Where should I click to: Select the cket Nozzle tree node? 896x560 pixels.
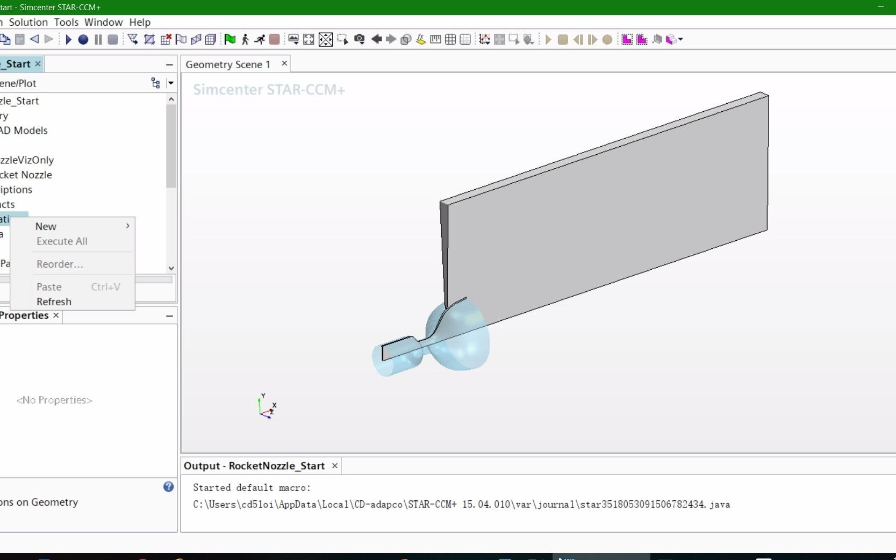point(26,175)
